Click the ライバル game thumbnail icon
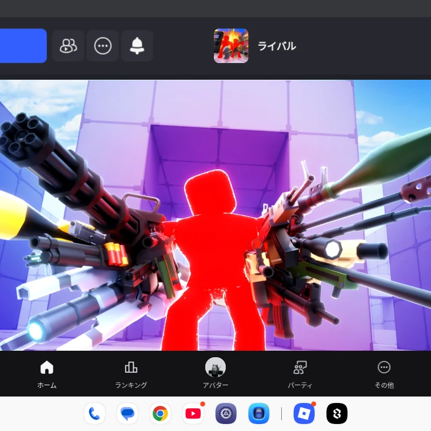 pos(231,46)
